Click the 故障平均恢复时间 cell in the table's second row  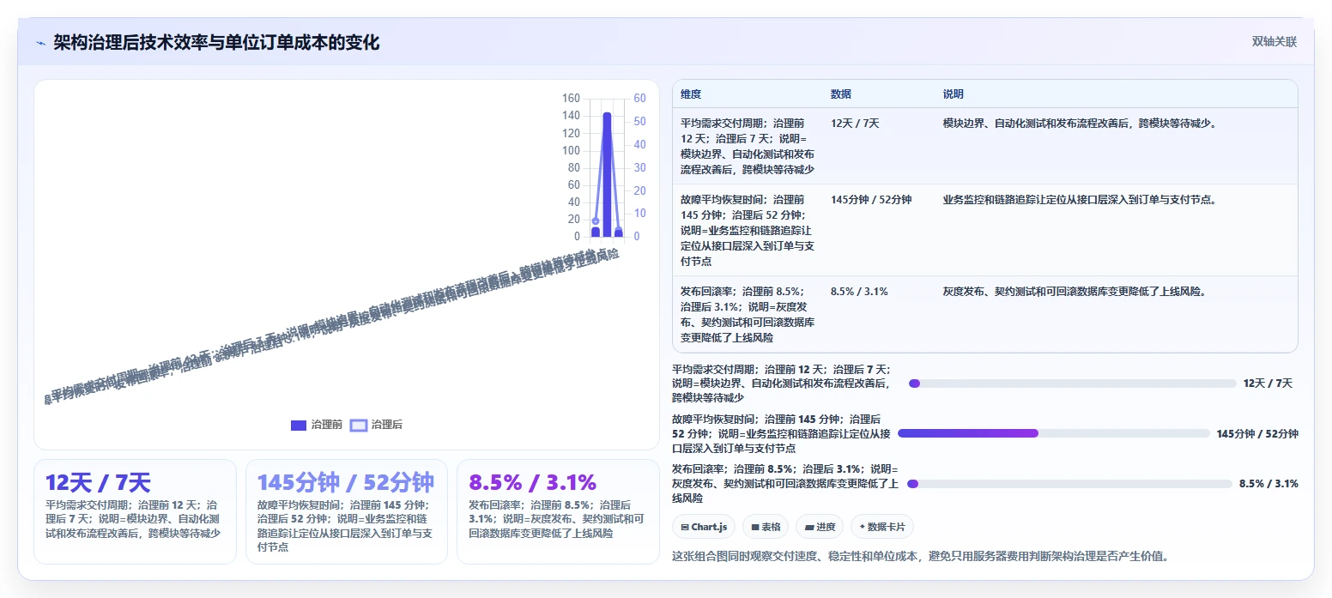coord(748,231)
